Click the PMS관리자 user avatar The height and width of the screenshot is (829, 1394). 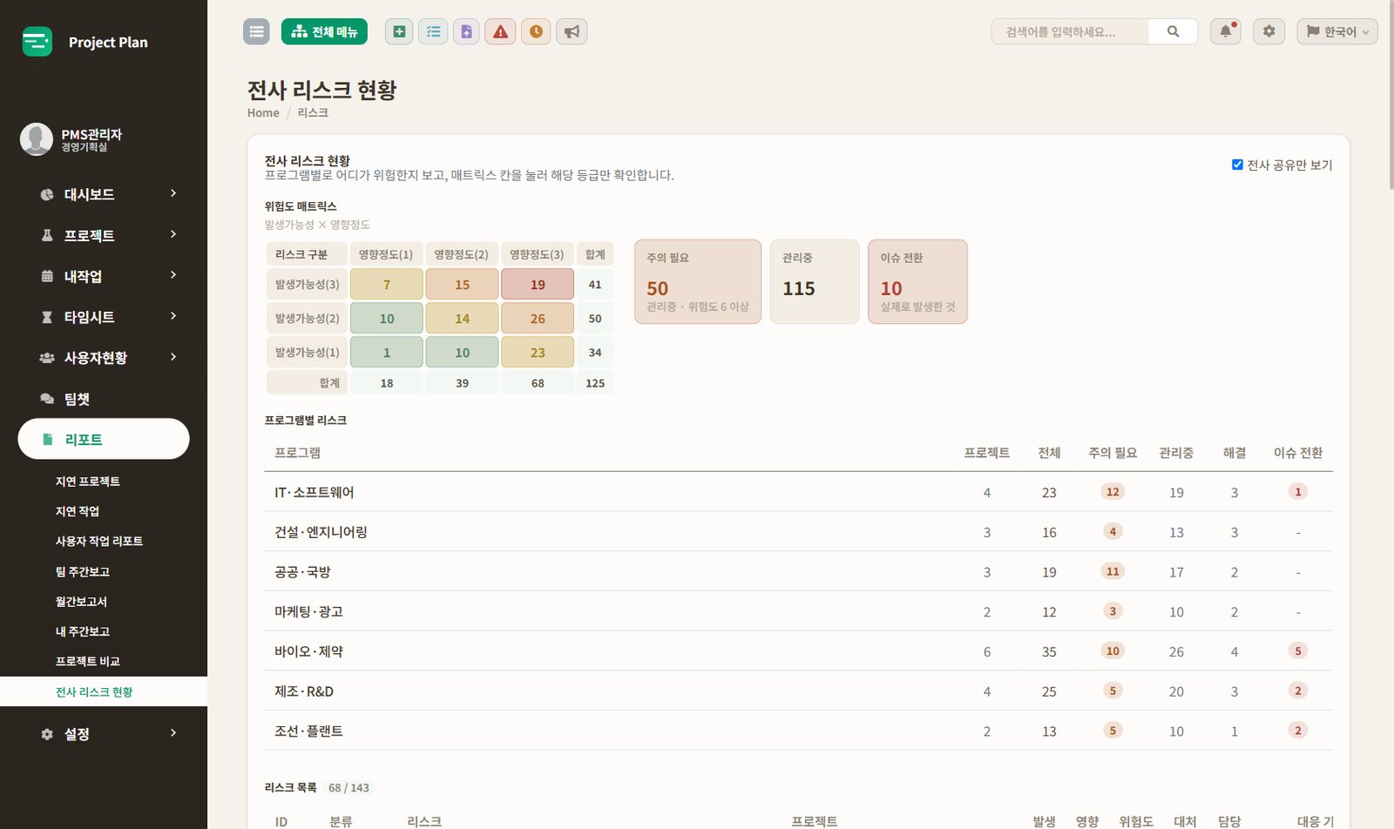[37, 138]
